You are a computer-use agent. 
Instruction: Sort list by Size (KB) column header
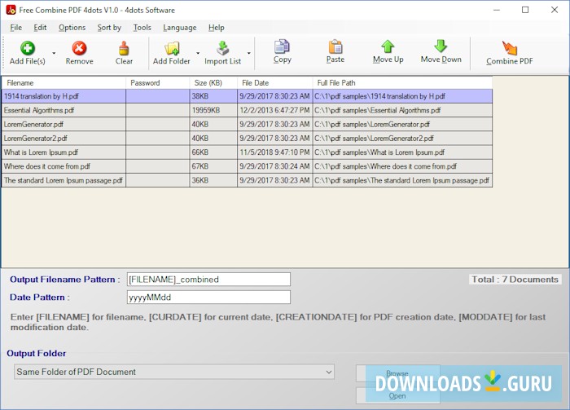pyautogui.click(x=213, y=82)
